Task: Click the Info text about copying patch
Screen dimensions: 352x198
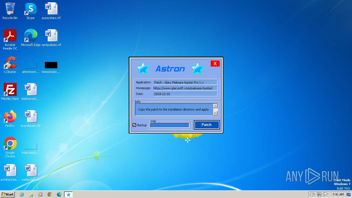Action: pyautogui.click(x=174, y=109)
